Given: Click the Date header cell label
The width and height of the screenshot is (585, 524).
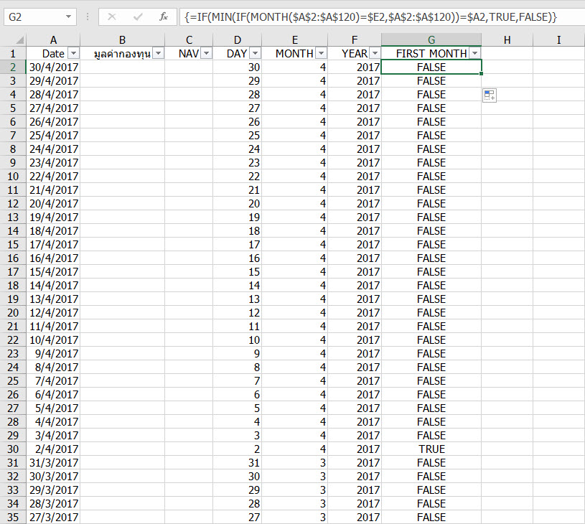Looking at the screenshot, I should (53, 53).
